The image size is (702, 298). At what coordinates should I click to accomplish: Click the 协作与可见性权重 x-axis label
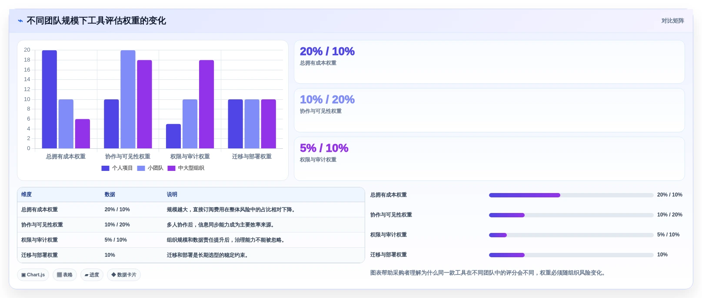[x=128, y=157]
